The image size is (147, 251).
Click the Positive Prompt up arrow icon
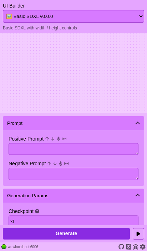(x=47, y=139)
